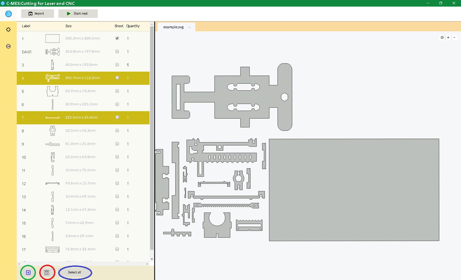Click Quantity column header
Image resolution: width=461 pixels, height=280 pixels.
(x=133, y=26)
